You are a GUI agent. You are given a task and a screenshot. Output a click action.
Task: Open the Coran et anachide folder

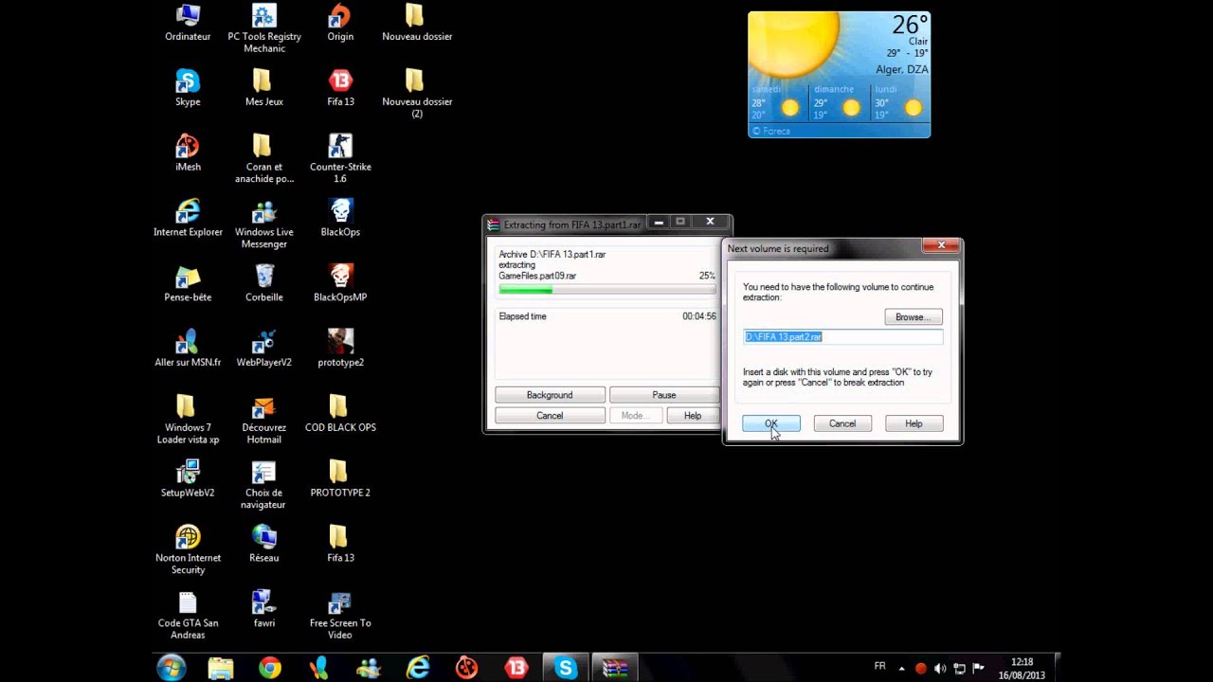[264, 159]
